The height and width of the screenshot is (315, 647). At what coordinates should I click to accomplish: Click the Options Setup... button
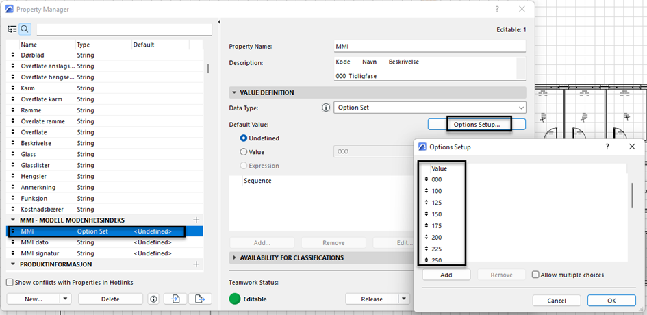[x=477, y=124]
